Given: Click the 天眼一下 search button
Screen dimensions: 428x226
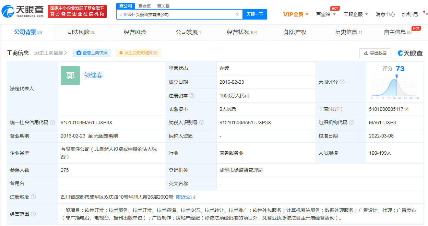Looking at the screenshot, I should (x=255, y=14).
